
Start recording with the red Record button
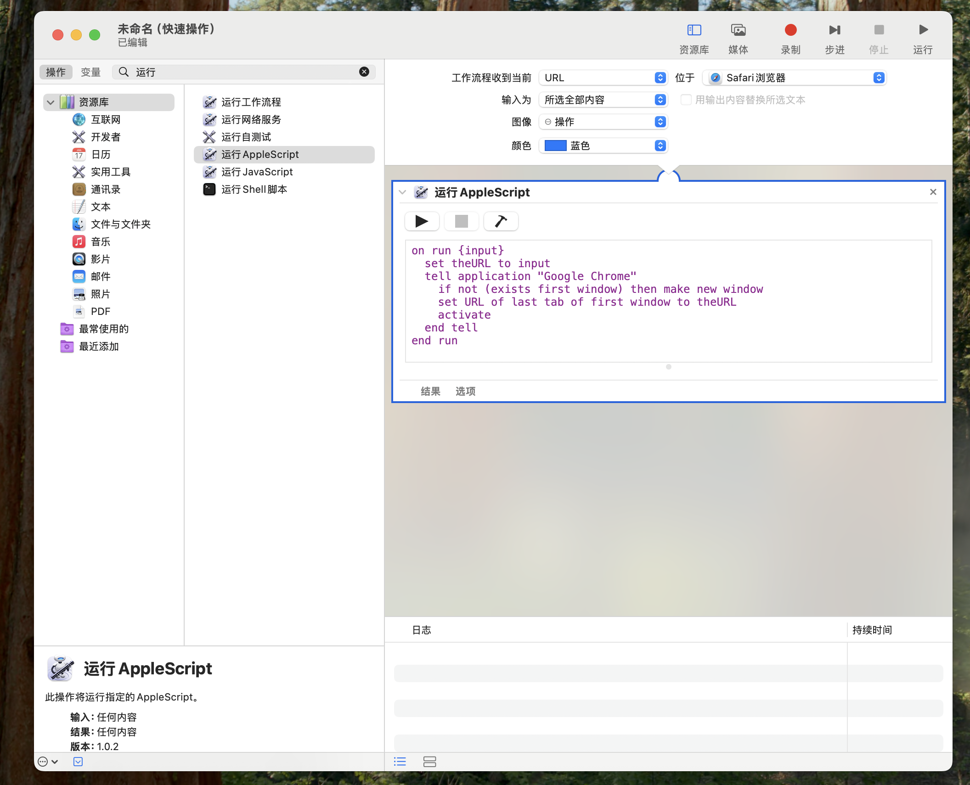point(790,30)
